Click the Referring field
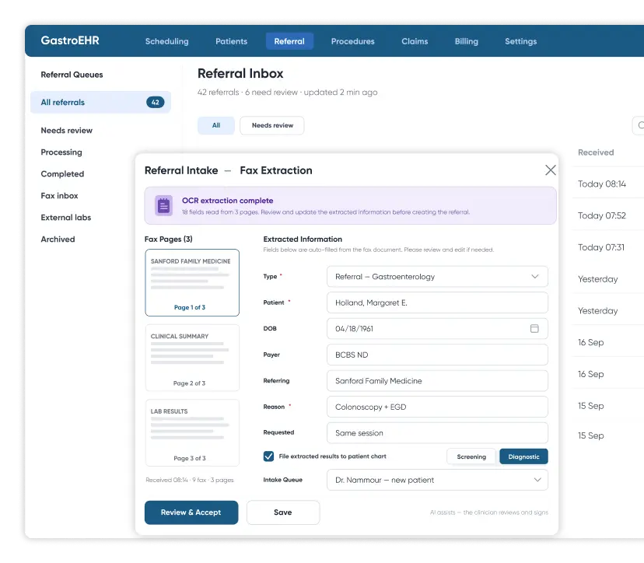 click(437, 381)
